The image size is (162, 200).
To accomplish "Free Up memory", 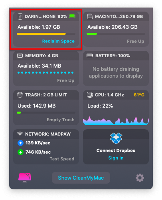I will point(66,80).
